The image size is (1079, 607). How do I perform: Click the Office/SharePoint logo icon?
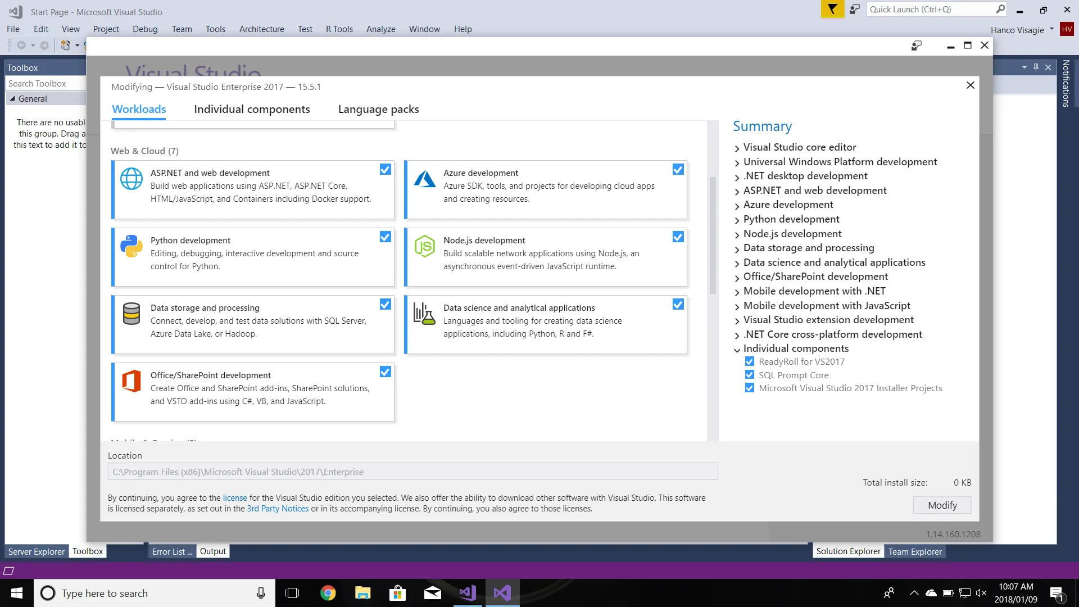[132, 381]
